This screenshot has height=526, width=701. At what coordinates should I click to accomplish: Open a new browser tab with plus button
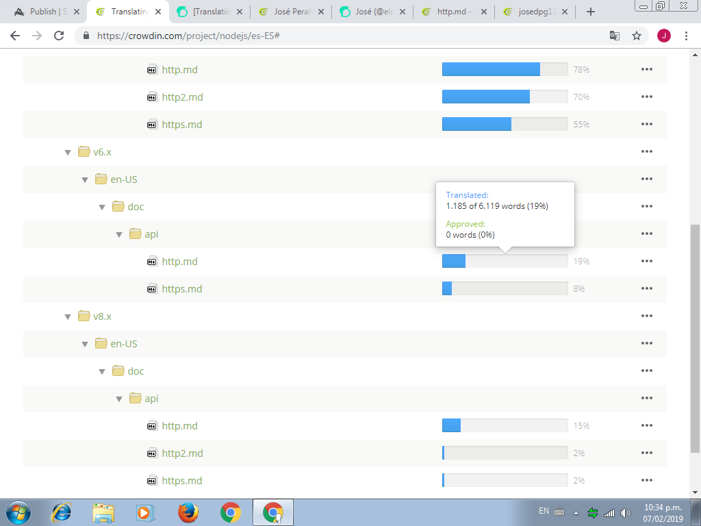[591, 12]
